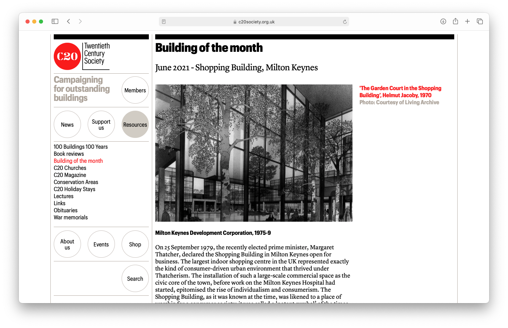Click the red C20 logo

(x=68, y=56)
